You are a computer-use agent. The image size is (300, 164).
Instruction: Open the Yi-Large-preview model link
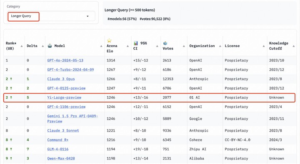pos(64,98)
